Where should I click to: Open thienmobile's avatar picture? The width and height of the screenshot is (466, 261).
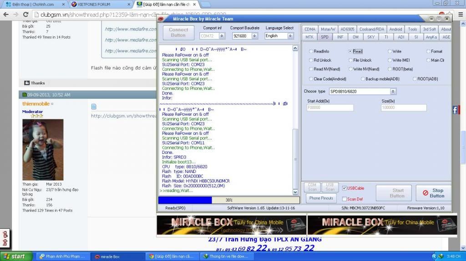click(x=43, y=149)
